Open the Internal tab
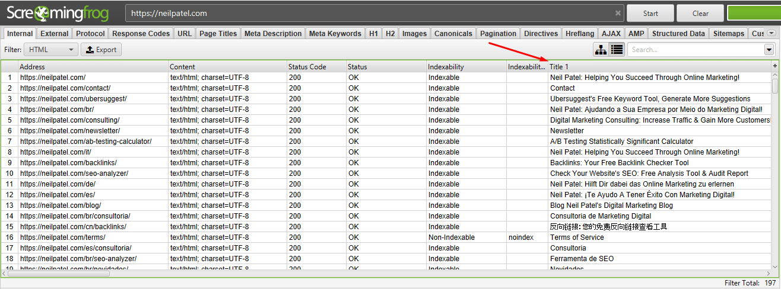The width and height of the screenshot is (781, 289). [20, 34]
